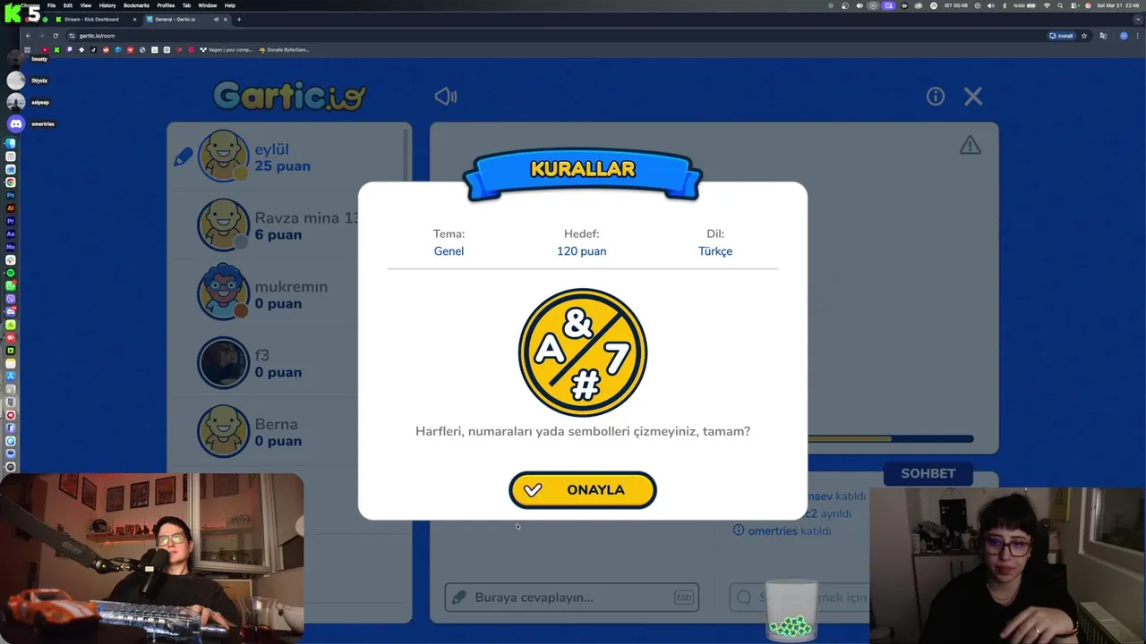This screenshot has height=644, width=1146.
Task: Open WhatsApp from the dock
Action: [11, 285]
